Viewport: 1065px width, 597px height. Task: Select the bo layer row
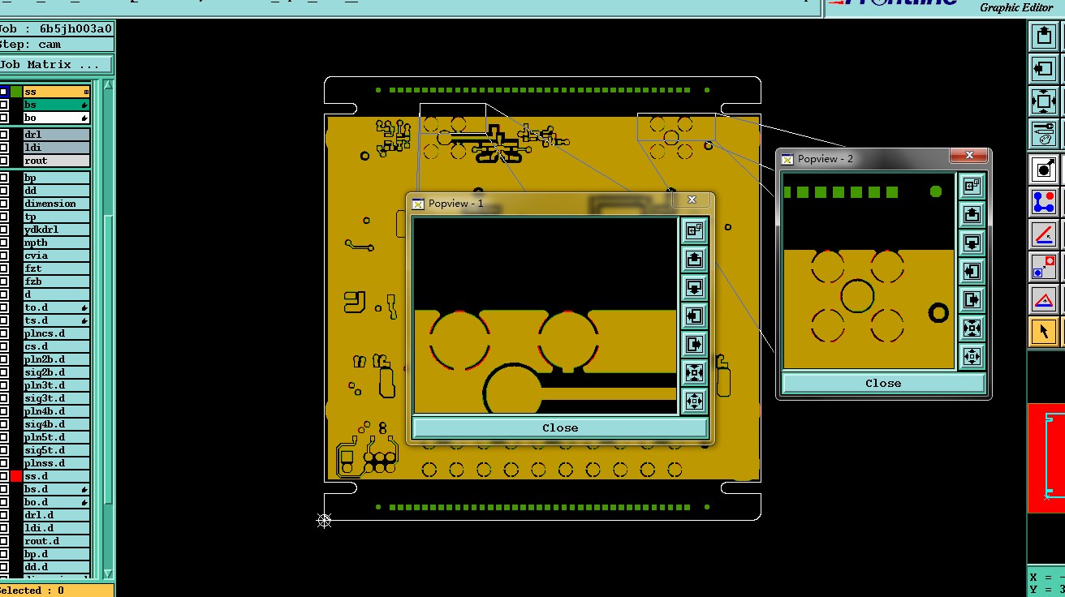tap(56, 118)
